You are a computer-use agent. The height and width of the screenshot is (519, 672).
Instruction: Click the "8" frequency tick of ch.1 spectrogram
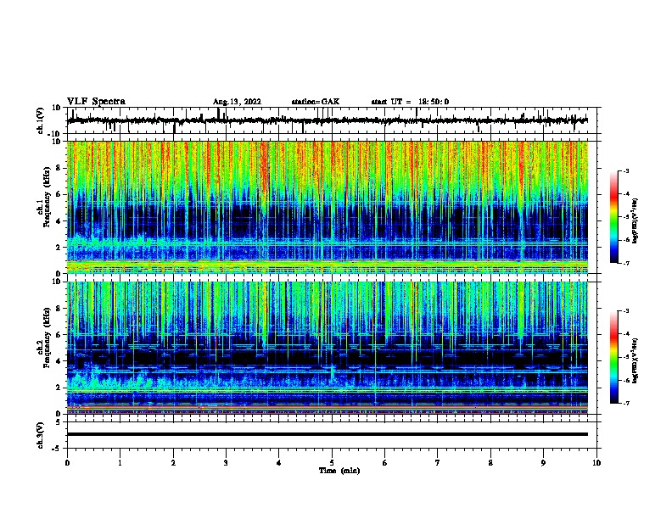coord(59,168)
